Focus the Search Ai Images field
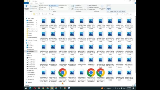This screenshot has height=90, width=160. [x=127, y=14]
